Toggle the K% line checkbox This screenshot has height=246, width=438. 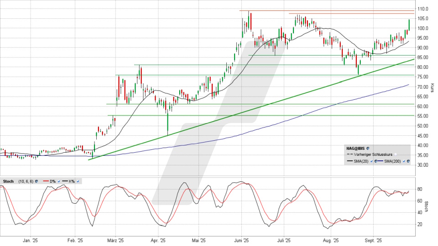78,181
